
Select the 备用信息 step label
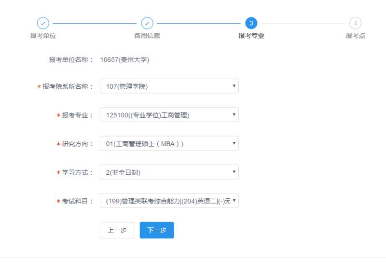[147, 36]
